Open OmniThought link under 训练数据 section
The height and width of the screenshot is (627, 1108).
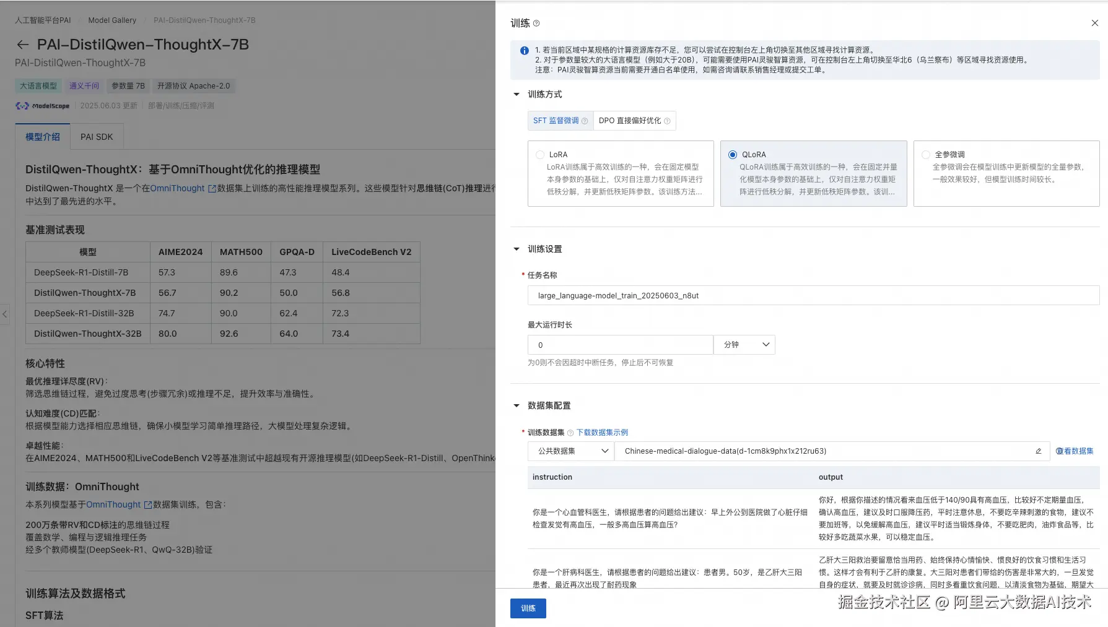(113, 504)
